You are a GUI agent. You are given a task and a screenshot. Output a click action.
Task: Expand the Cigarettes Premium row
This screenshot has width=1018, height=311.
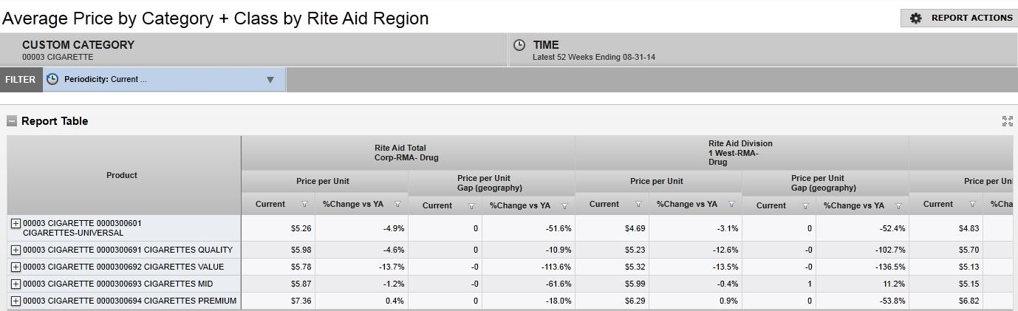16,301
